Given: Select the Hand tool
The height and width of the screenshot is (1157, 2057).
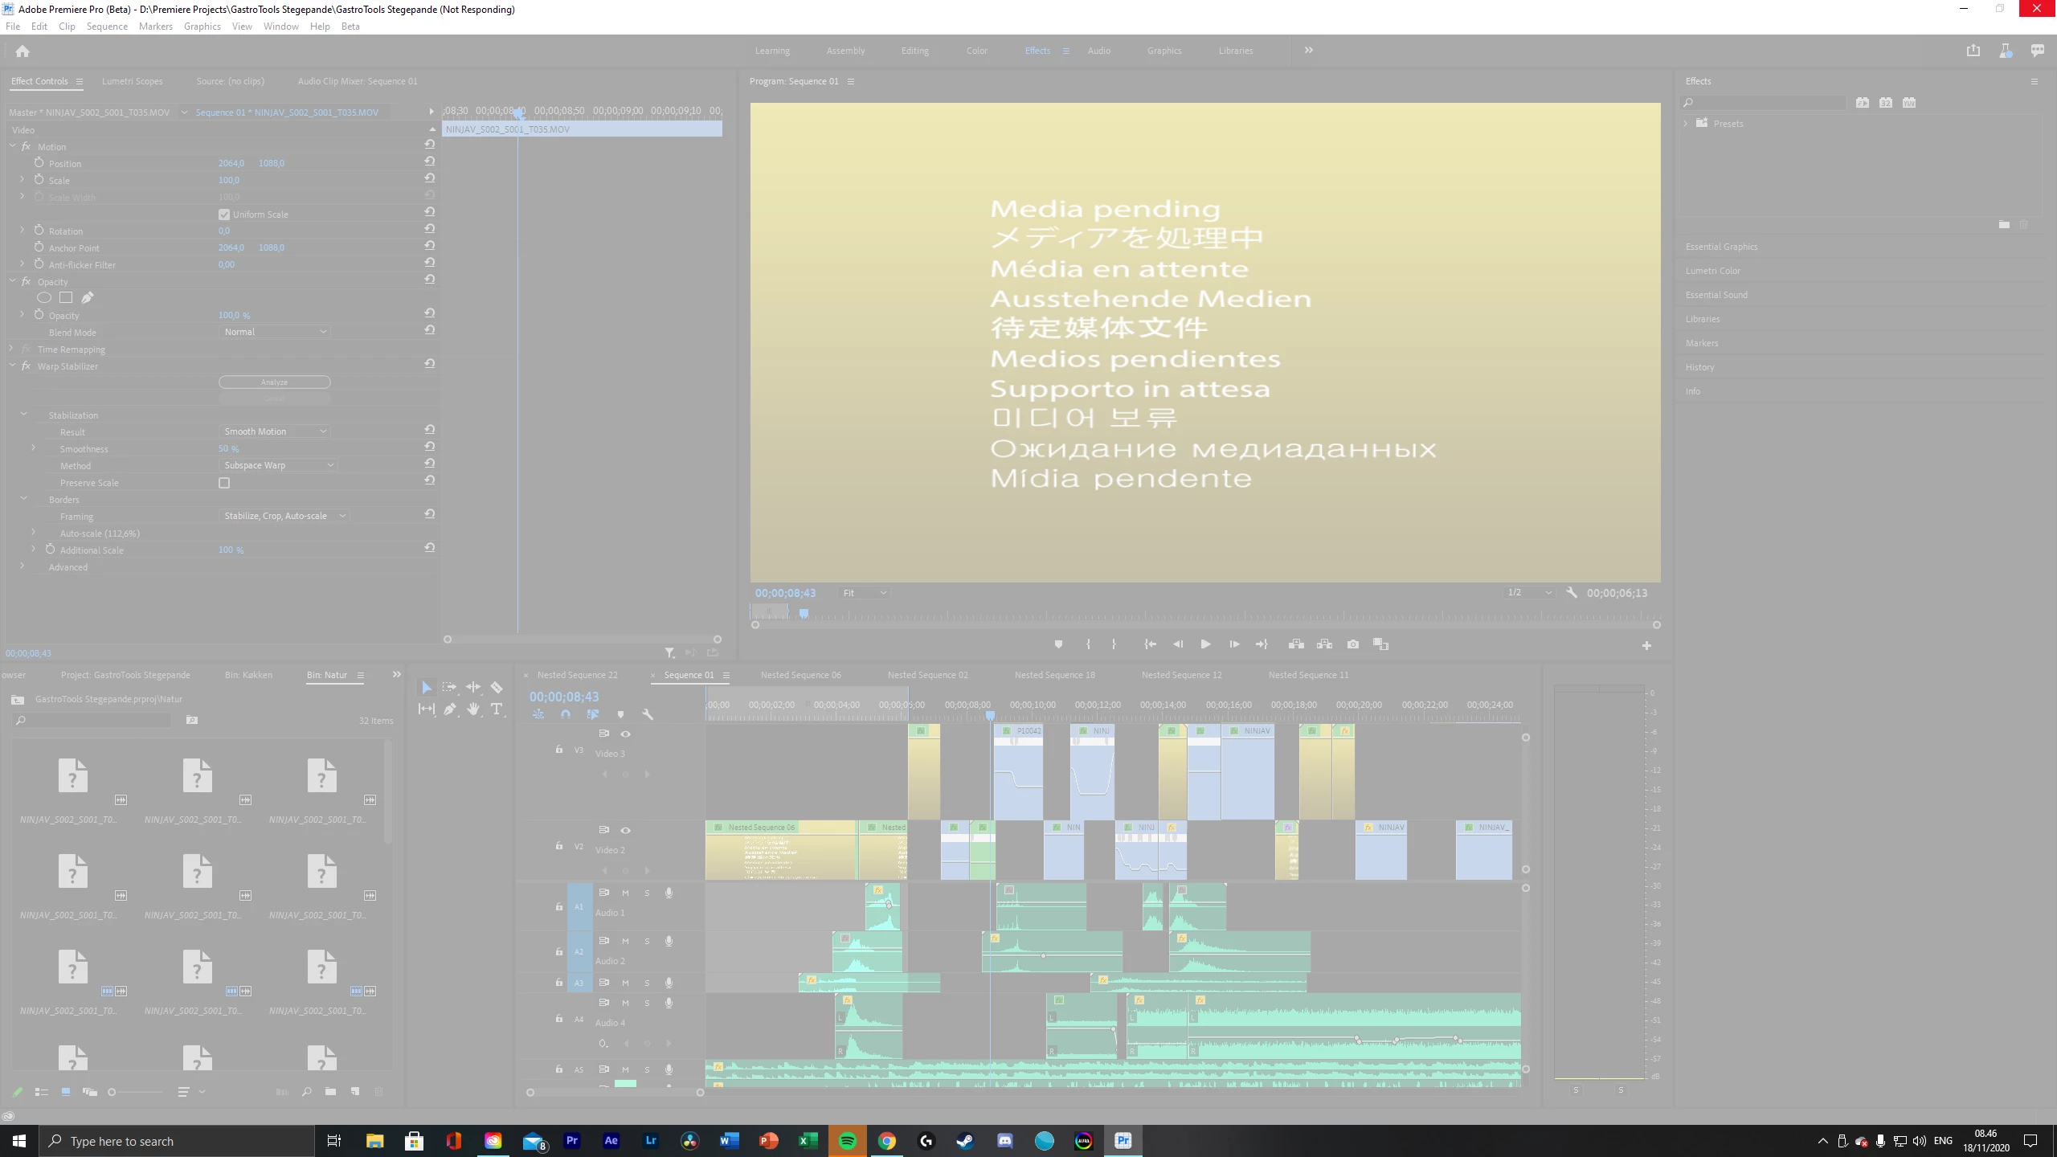Looking at the screenshot, I should (473, 709).
